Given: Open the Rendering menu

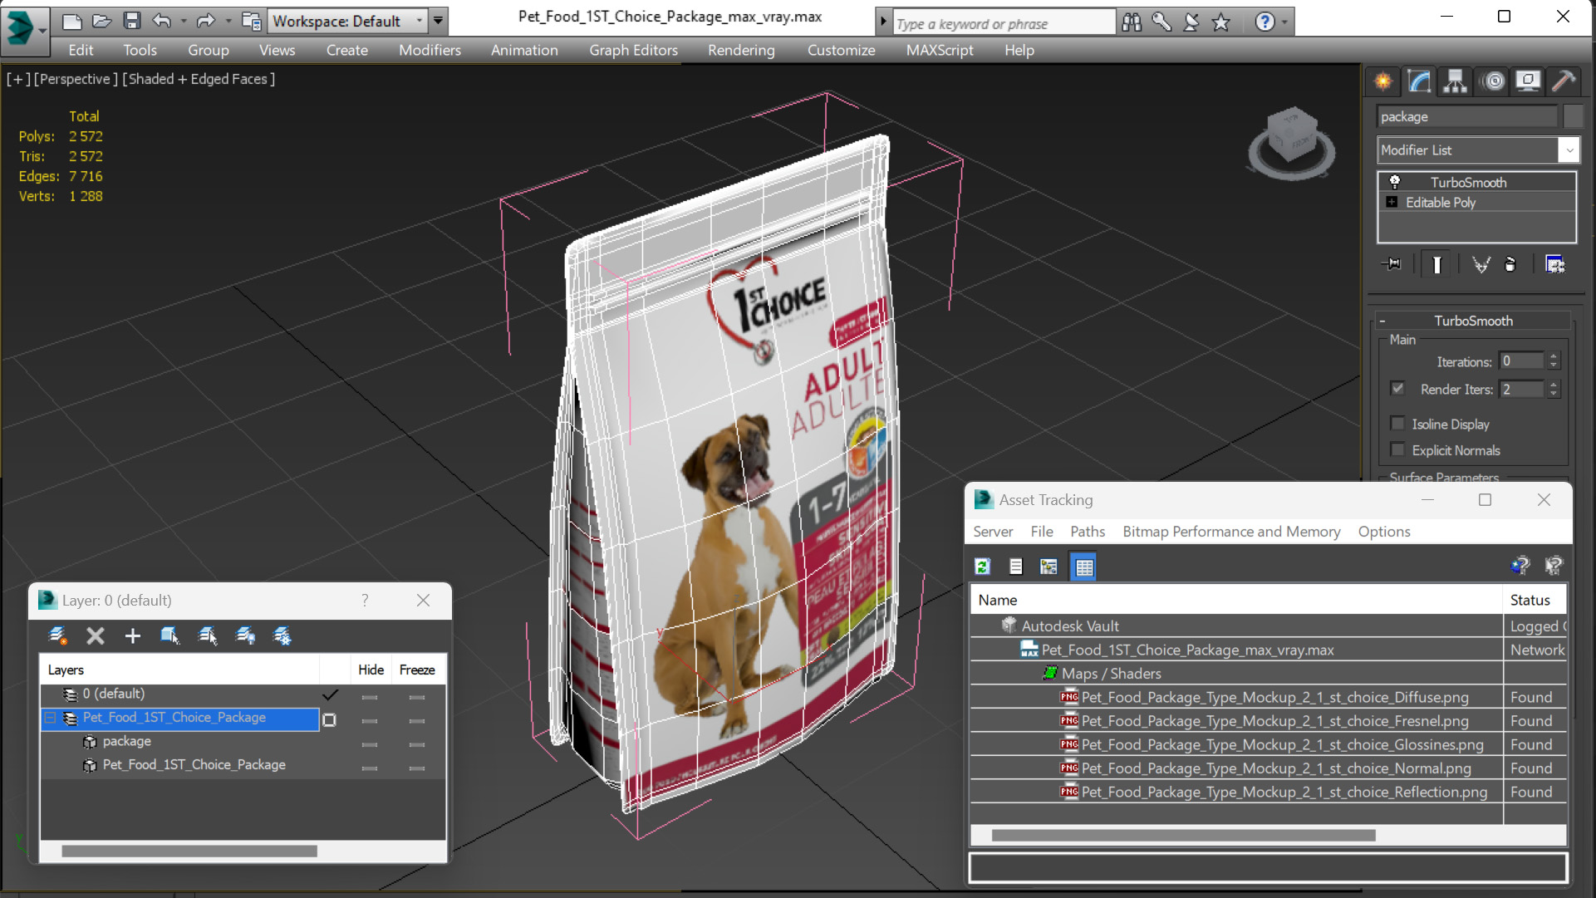Looking at the screenshot, I should (741, 50).
